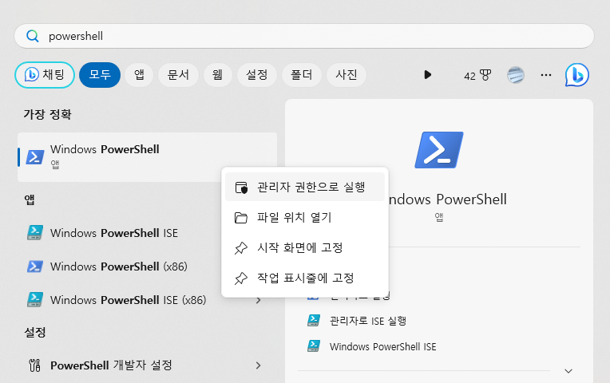Click the icon beside 관리자로 ISE 실행
This screenshot has height=383, width=610.
[314, 320]
